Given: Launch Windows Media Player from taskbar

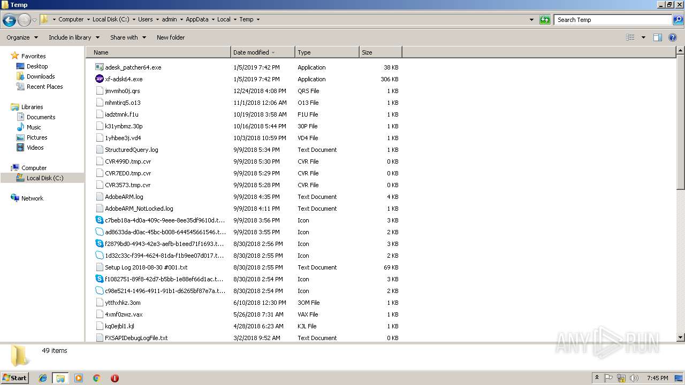Looking at the screenshot, I should tap(79, 378).
